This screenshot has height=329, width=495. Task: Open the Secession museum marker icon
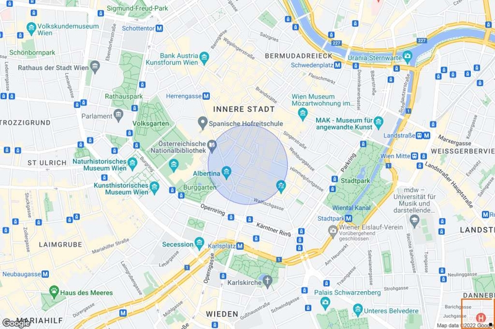199,243
